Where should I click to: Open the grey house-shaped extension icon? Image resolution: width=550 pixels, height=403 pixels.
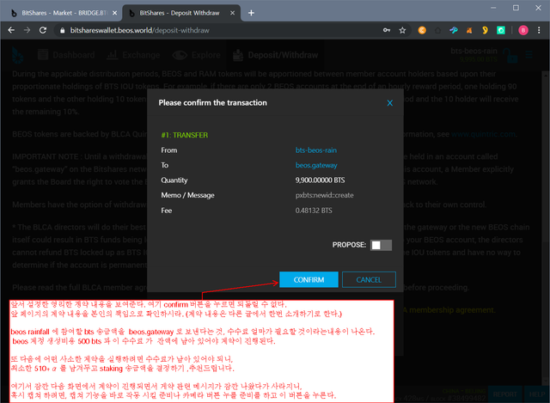point(437,30)
